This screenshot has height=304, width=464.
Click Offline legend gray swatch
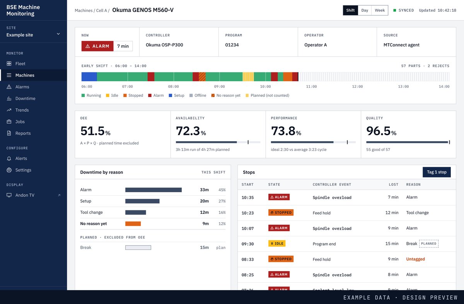click(x=191, y=96)
